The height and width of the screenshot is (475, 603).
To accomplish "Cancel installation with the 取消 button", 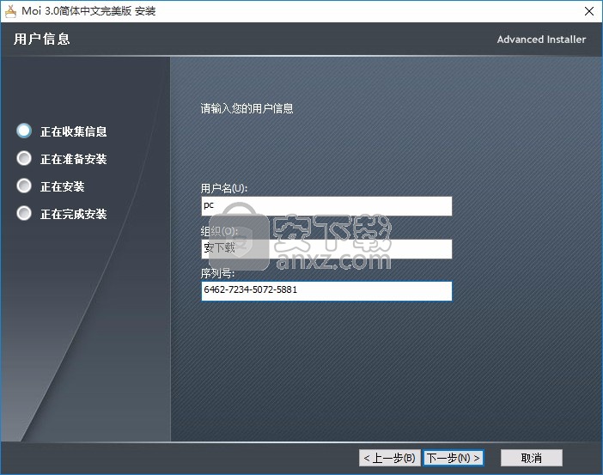I will click(532, 458).
